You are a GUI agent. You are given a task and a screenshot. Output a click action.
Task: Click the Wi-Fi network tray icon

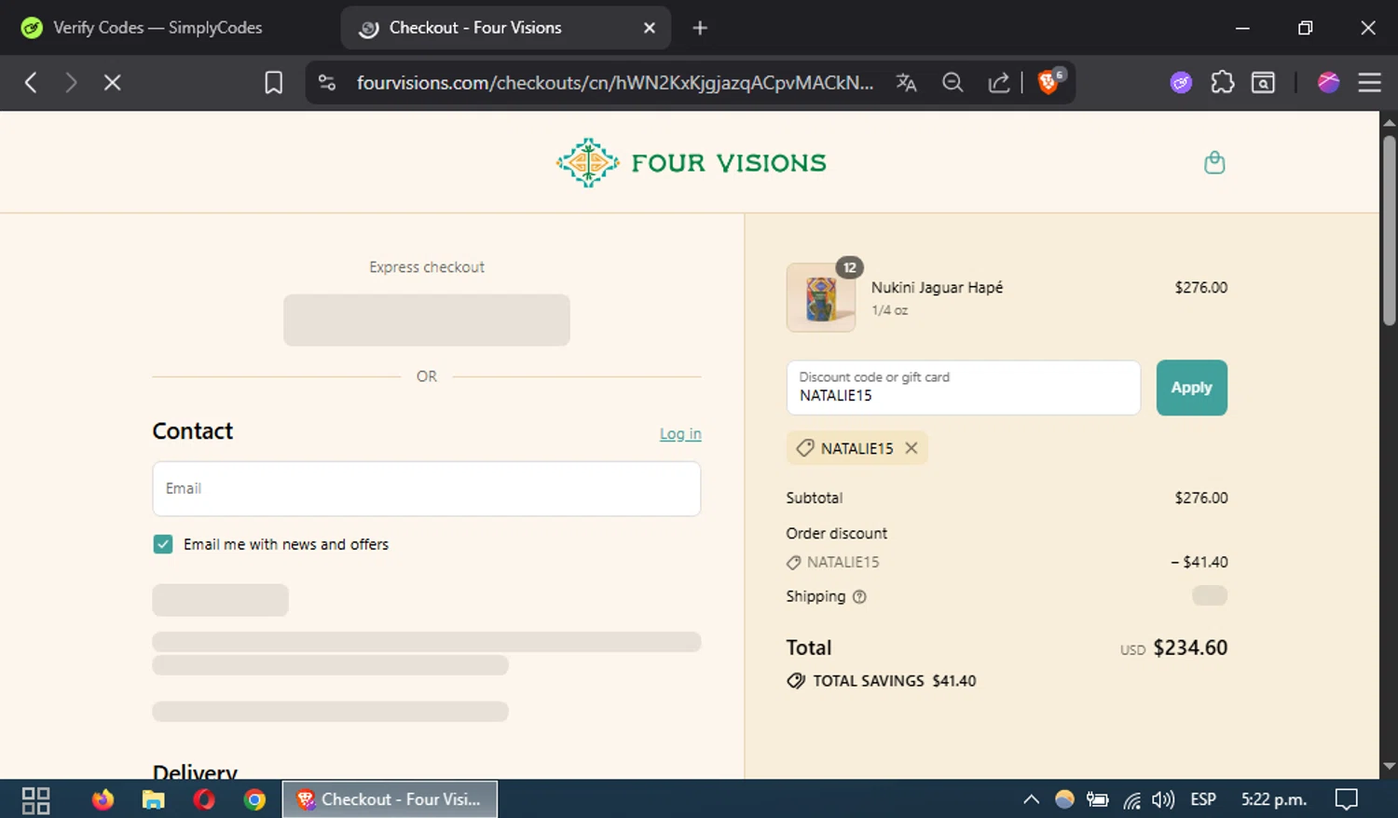coord(1131,800)
